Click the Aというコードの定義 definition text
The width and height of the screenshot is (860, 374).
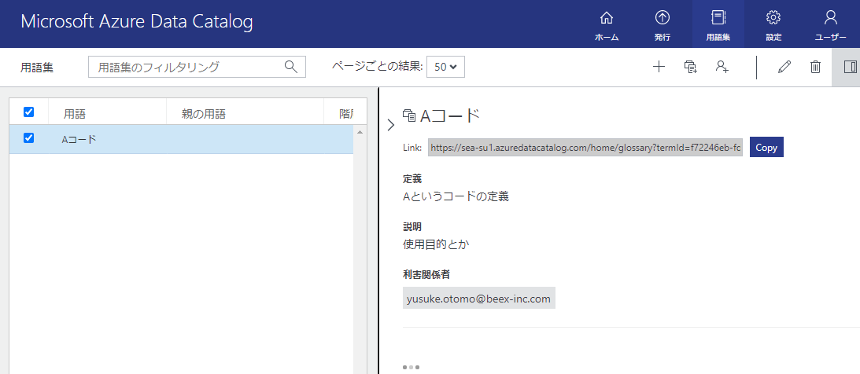point(456,196)
